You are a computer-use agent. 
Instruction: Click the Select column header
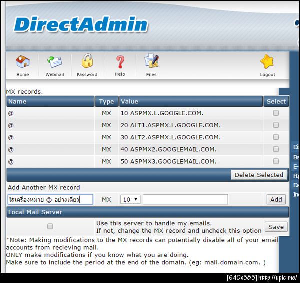pos(276,101)
